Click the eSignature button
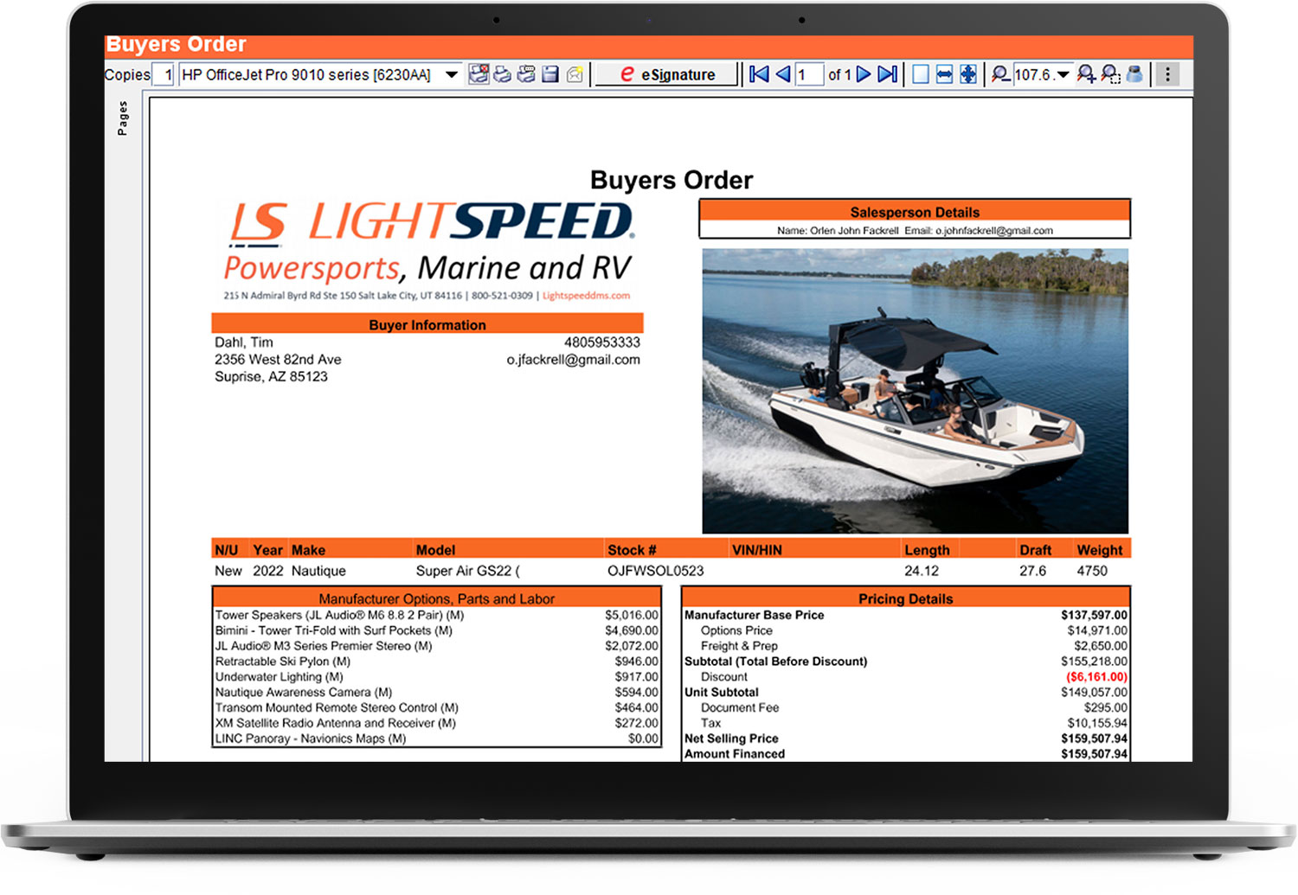 [x=666, y=74]
